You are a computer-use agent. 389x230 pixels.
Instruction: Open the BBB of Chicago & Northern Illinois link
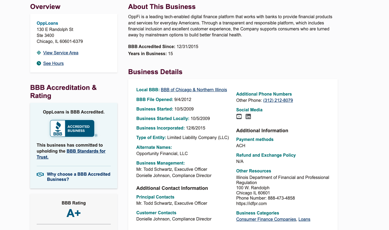pyautogui.click(x=194, y=90)
